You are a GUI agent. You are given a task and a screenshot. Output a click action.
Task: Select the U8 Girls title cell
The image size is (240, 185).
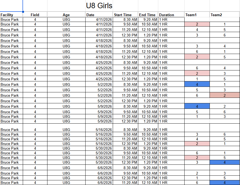pyautogui.click(x=99, y=5)
